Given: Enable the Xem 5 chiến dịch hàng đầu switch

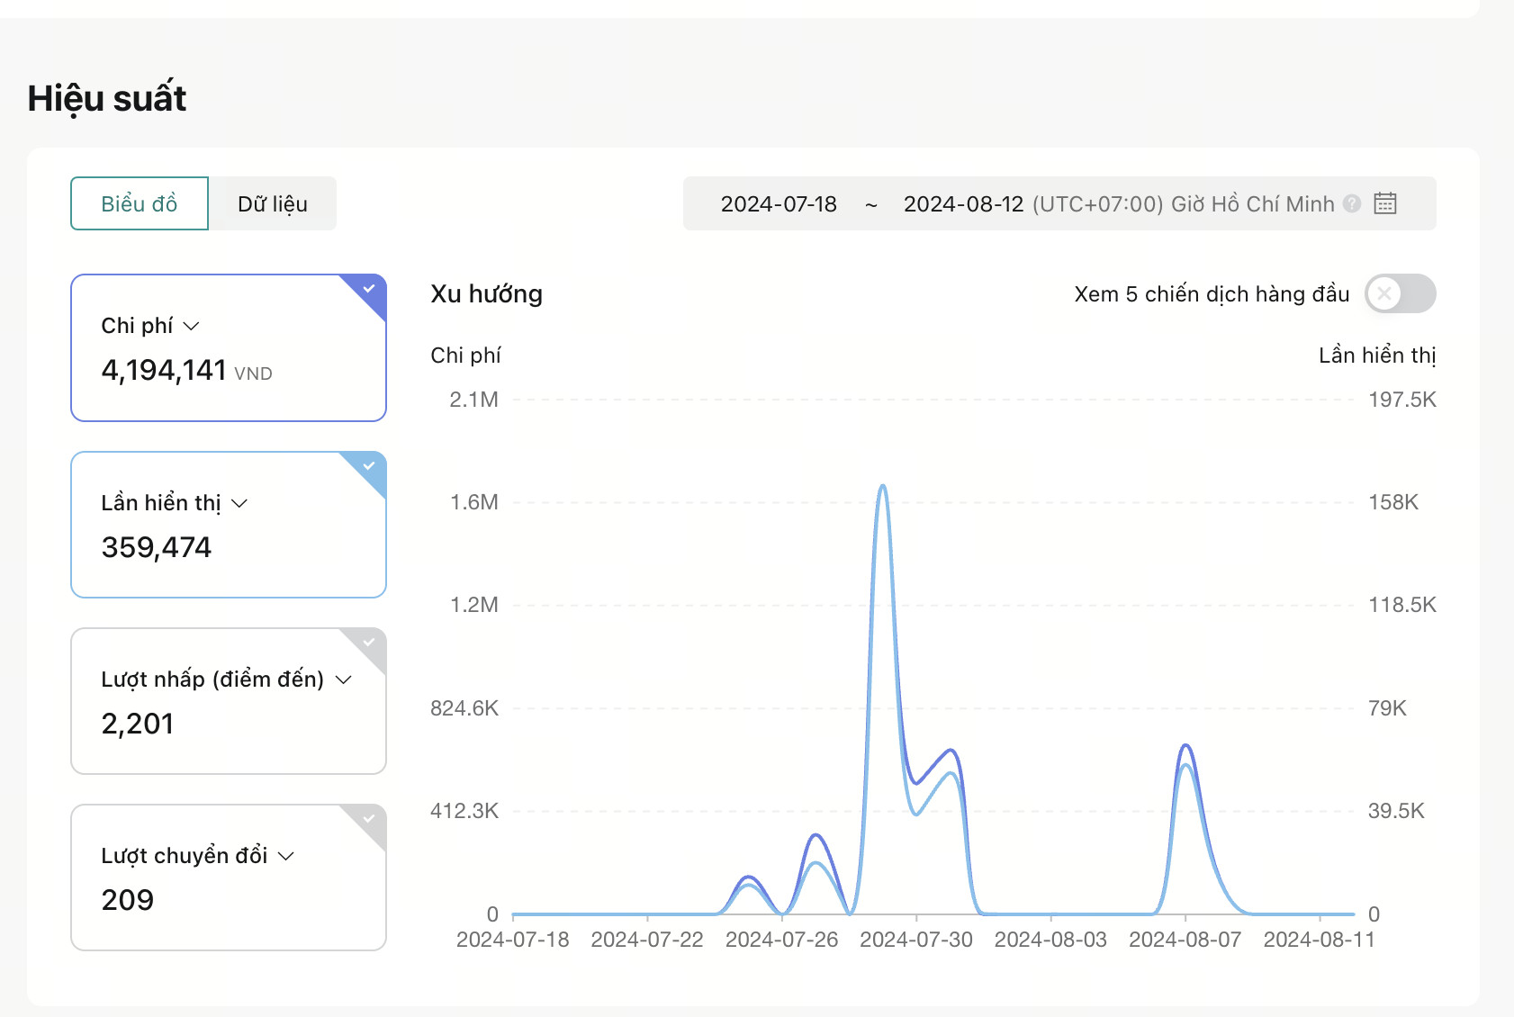Looking at the screenshot, I should [x=1400, y=293].
